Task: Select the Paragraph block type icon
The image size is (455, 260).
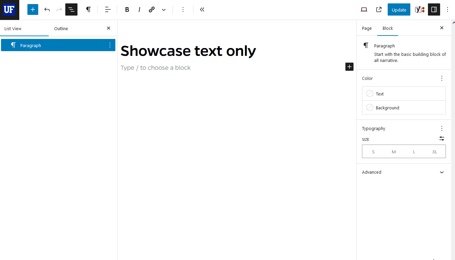Action: click(x=88, y=9)
